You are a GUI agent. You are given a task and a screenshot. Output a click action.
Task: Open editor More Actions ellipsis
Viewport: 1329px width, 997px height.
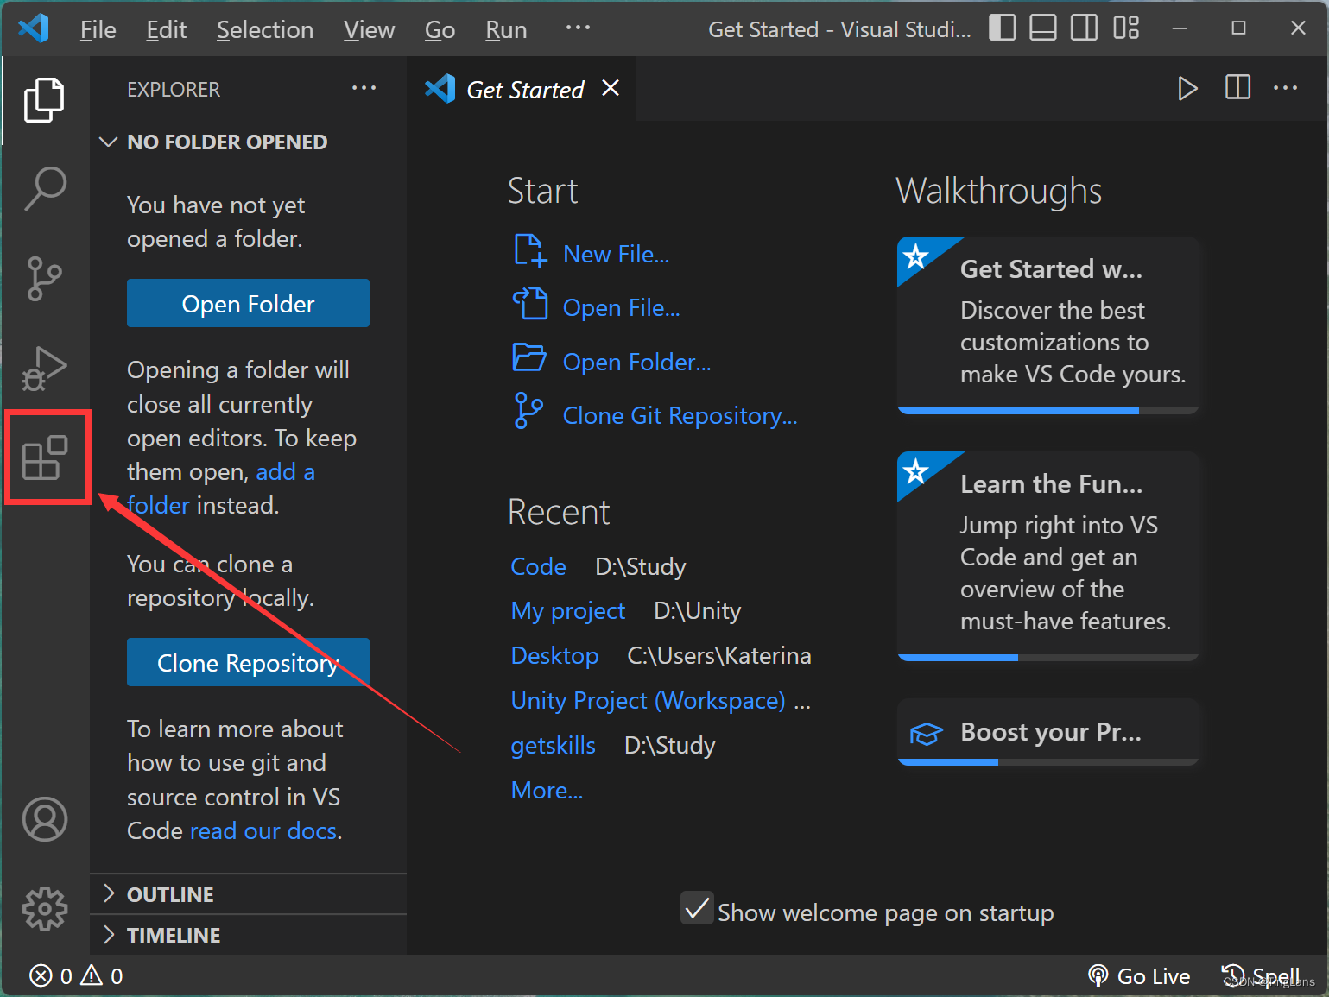click(x=1285, y=87)
